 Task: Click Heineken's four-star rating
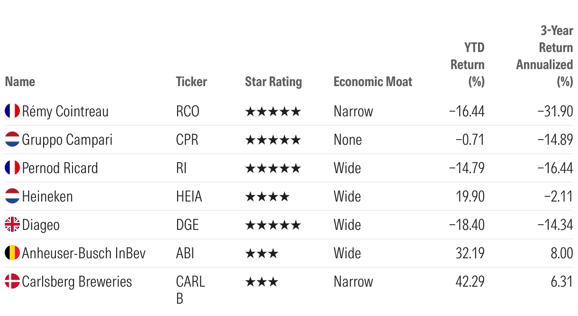click(x=267, y=196)
